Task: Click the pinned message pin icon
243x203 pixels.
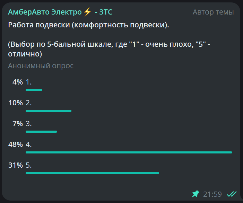Action: pyautogui.click(x=196, y=194)
